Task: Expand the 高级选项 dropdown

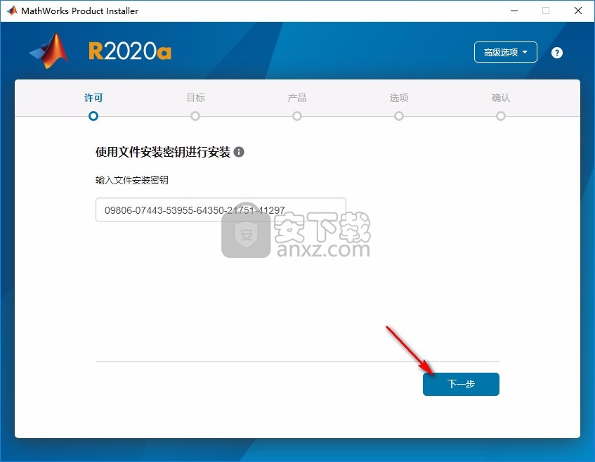Action: click(506, 52)
